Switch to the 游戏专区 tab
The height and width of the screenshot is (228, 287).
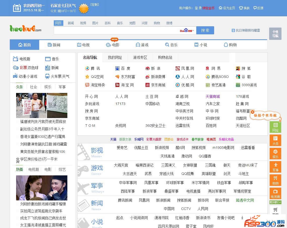(x=140, y=57)
